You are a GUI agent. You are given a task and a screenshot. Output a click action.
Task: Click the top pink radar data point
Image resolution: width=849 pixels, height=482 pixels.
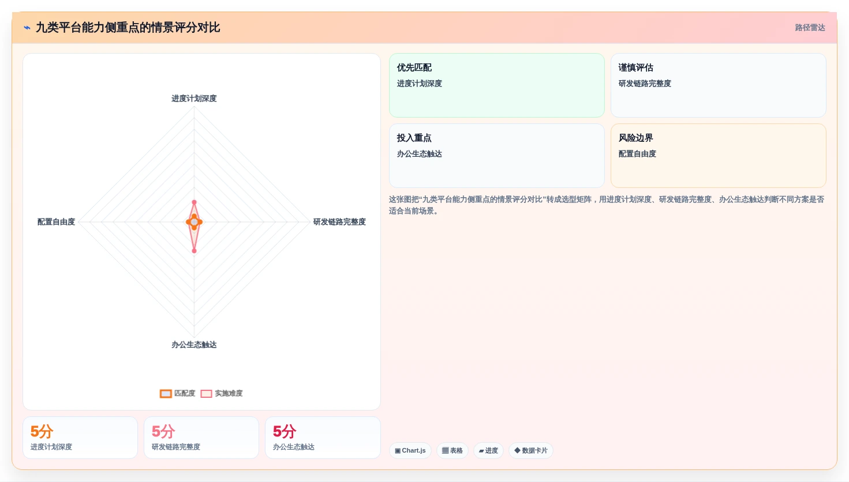pos(194,202)
